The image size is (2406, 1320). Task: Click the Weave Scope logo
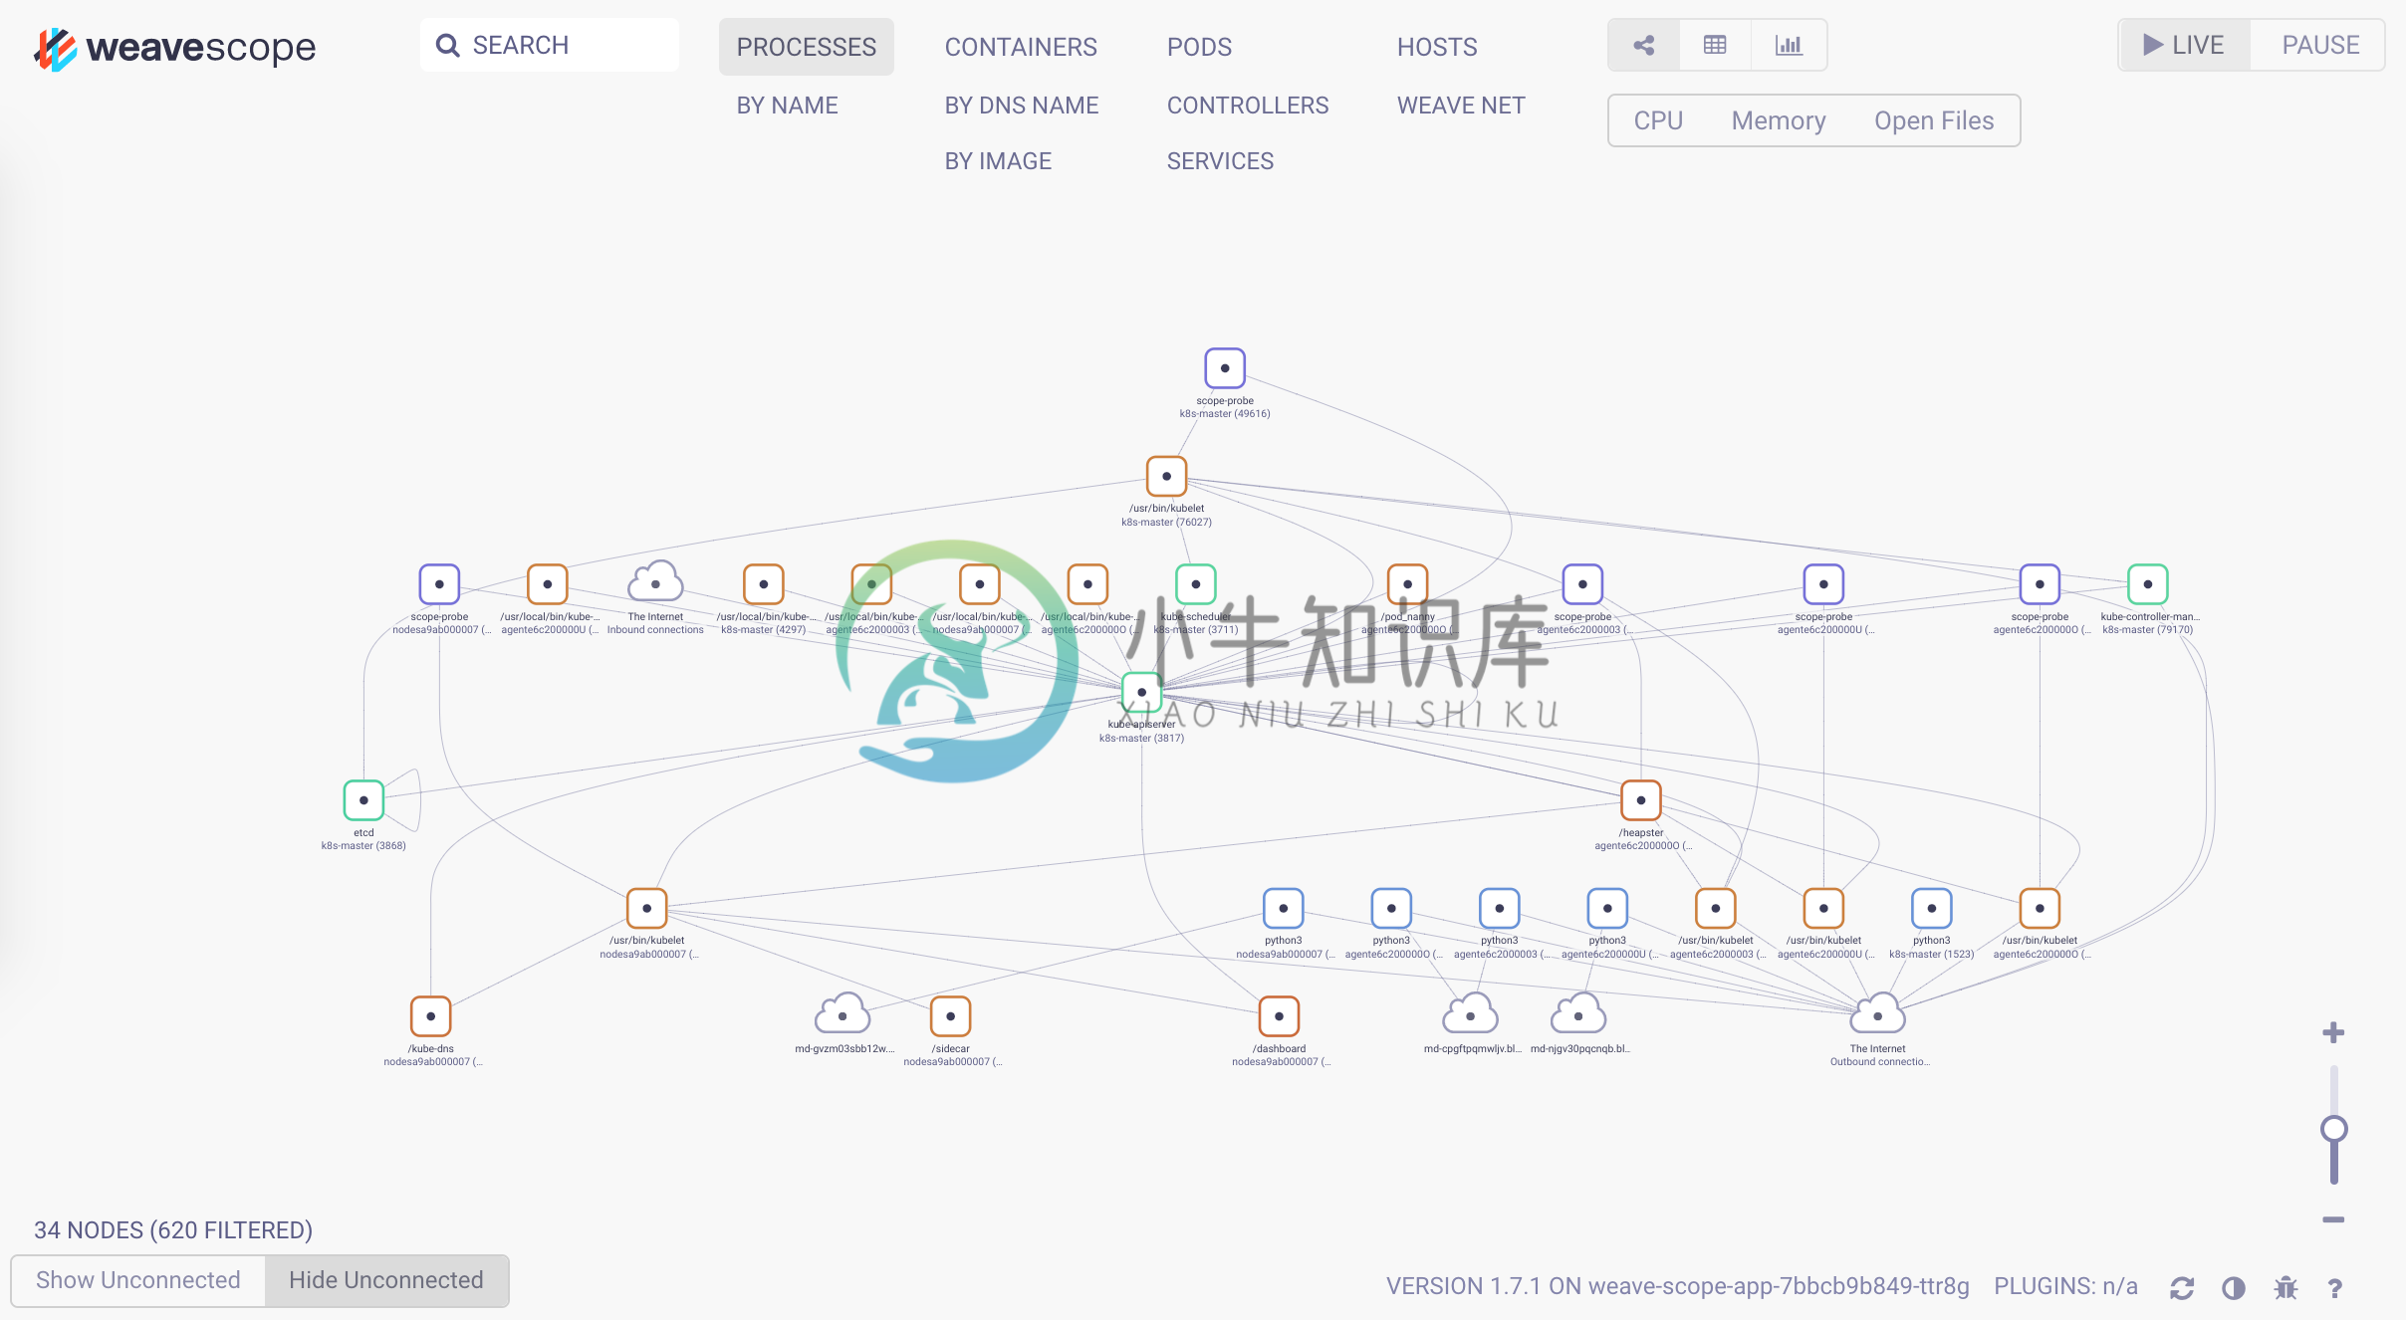pos(175,48)
